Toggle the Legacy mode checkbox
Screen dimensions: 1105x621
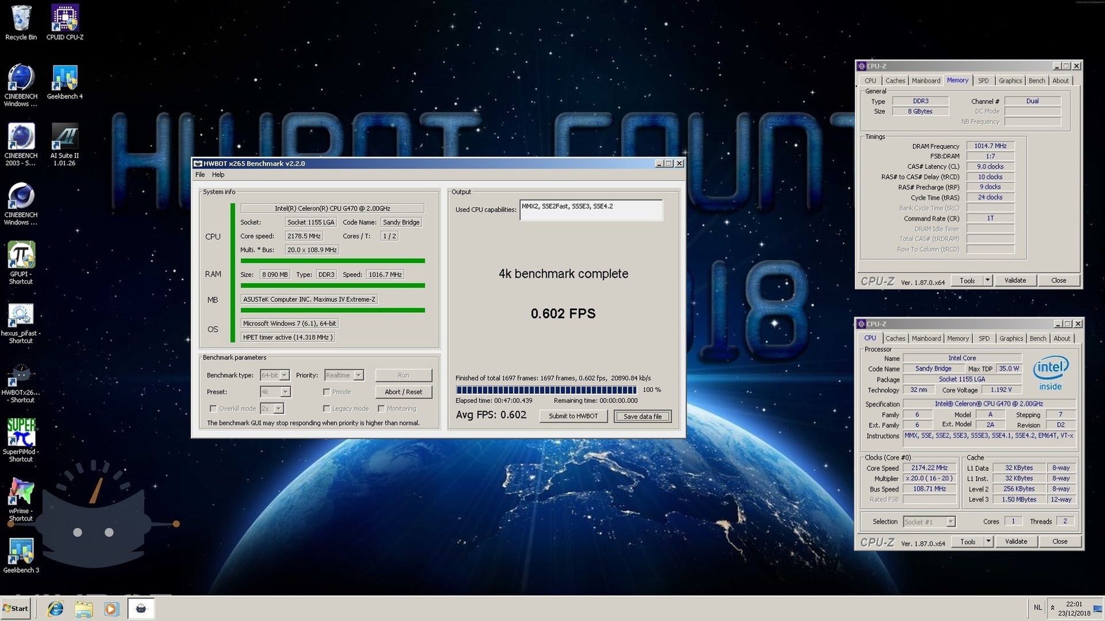tap(326, 409)
